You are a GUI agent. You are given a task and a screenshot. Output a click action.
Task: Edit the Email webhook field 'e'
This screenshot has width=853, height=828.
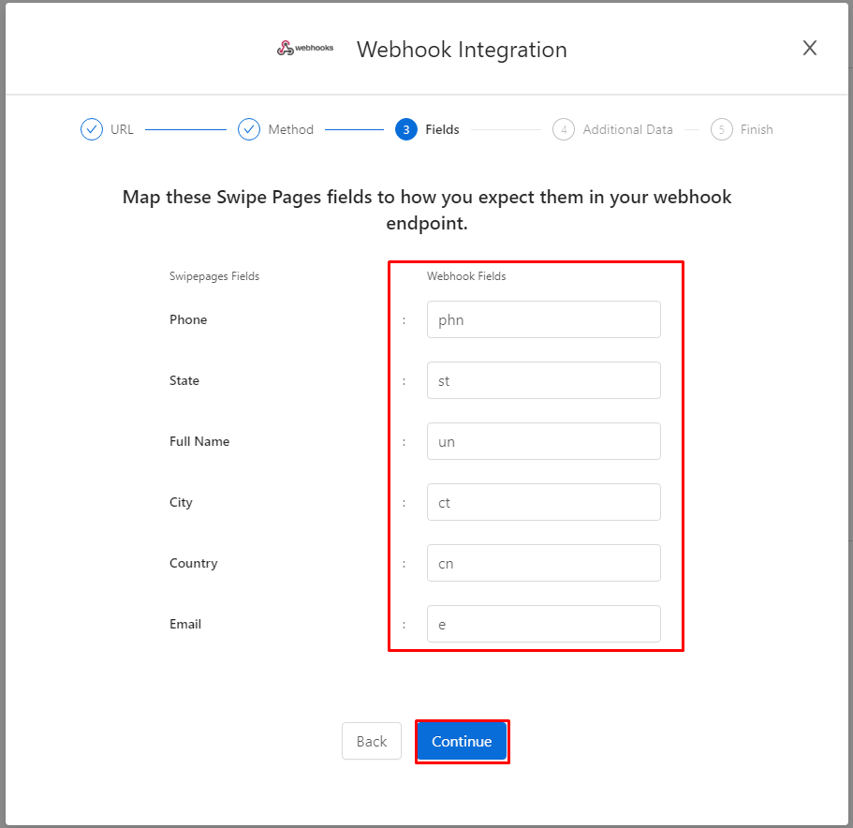pos(543,624)
